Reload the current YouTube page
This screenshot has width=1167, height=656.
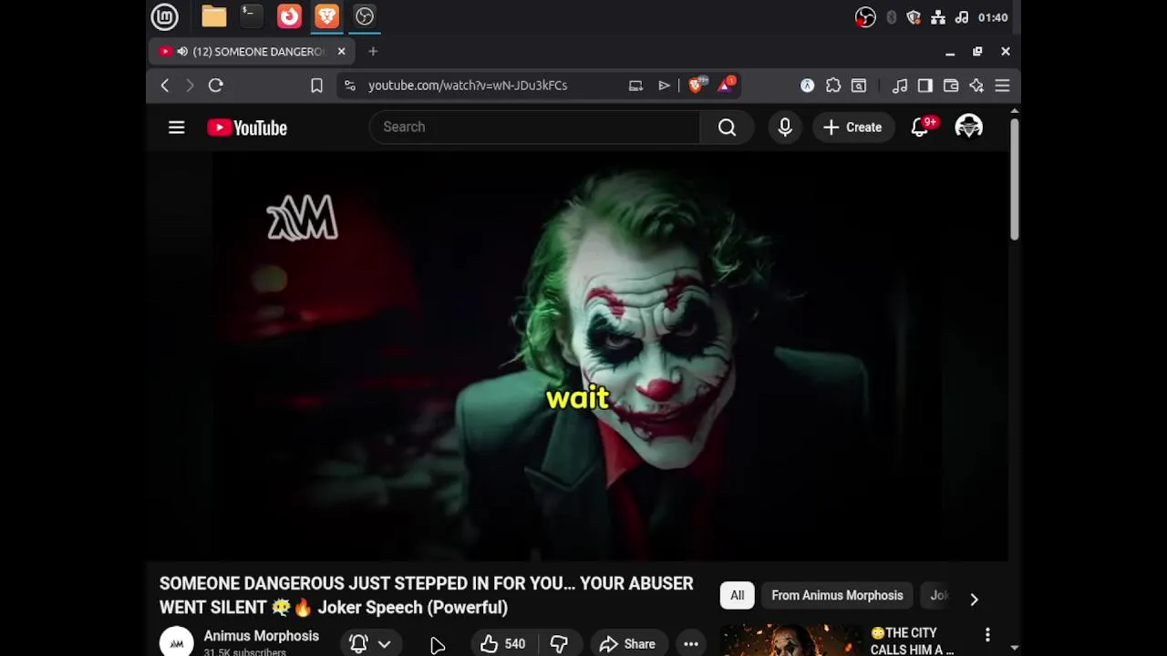[x=216, y=85]
